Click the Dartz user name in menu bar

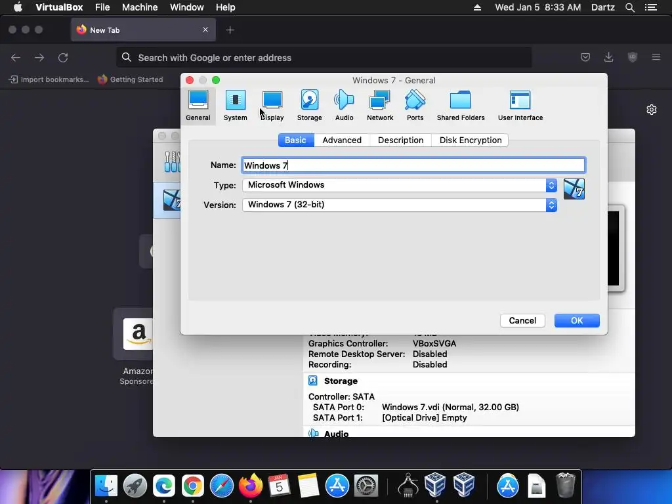pyautogui.click(x=602, y=7)
